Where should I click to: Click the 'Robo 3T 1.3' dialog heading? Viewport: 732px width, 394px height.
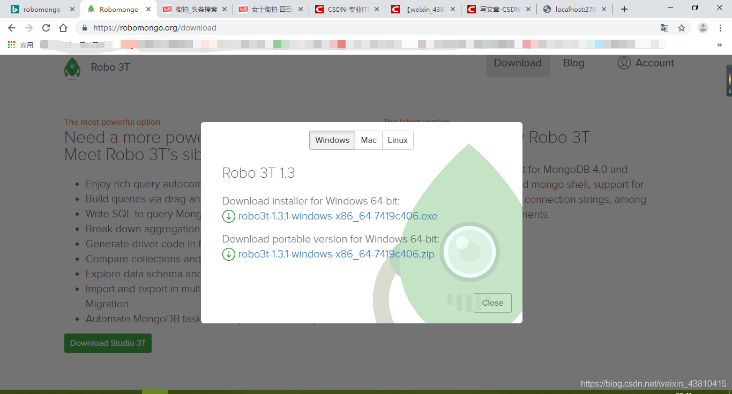pyautogui.click(x=259, y=173)
